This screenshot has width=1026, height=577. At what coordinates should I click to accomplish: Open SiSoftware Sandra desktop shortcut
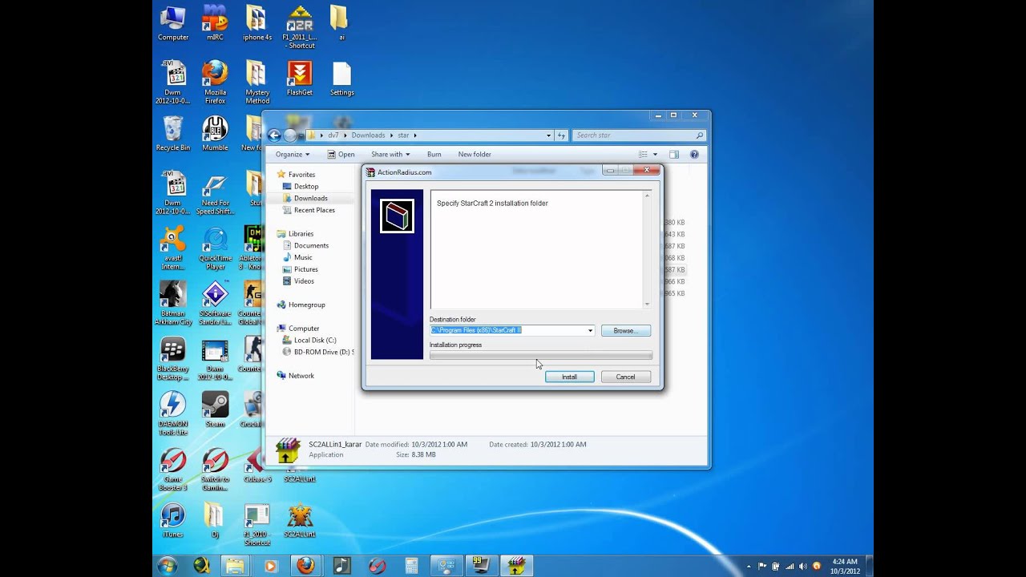tap(215, 303)
